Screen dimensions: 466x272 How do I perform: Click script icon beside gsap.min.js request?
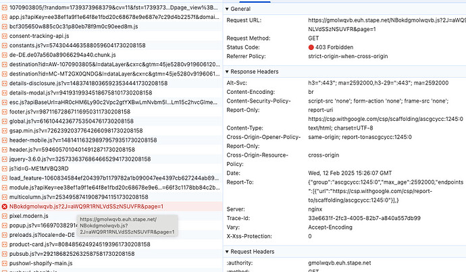pyautogui.click(x=5, y=131)
